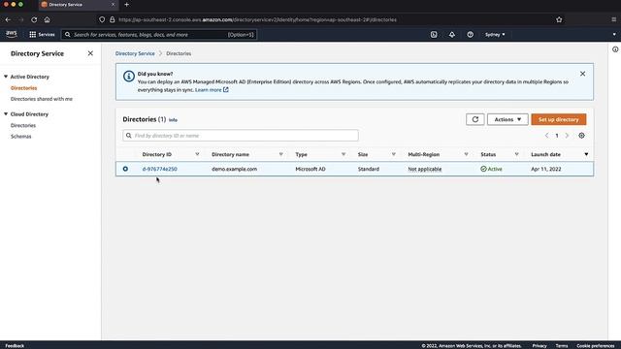The width and height of the screenshot is (621, 349).
Task: Focus the Find by directory ID field
Action: pos(241,136)
